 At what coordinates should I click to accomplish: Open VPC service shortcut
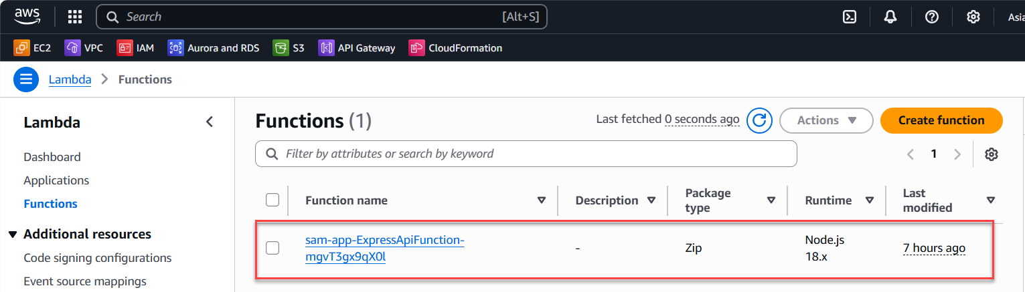(84, 48)
